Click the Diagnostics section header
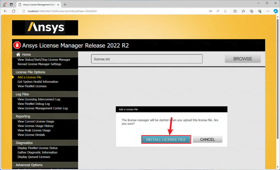280x170 pixels. [45, 143]
